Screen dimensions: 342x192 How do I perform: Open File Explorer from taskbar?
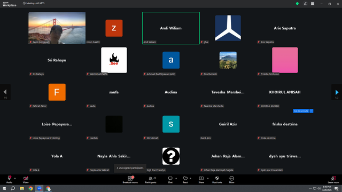(x=22, y=188)
